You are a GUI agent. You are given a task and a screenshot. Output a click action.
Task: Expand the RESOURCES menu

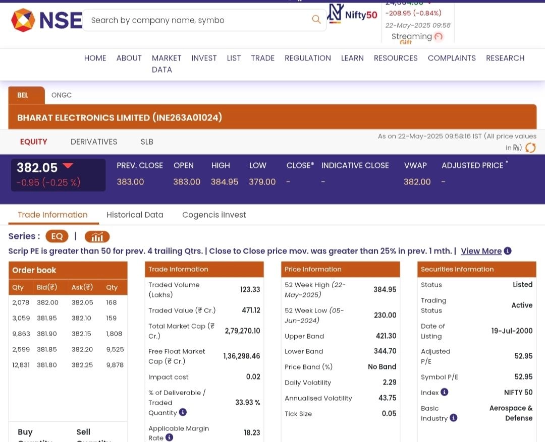396,58
